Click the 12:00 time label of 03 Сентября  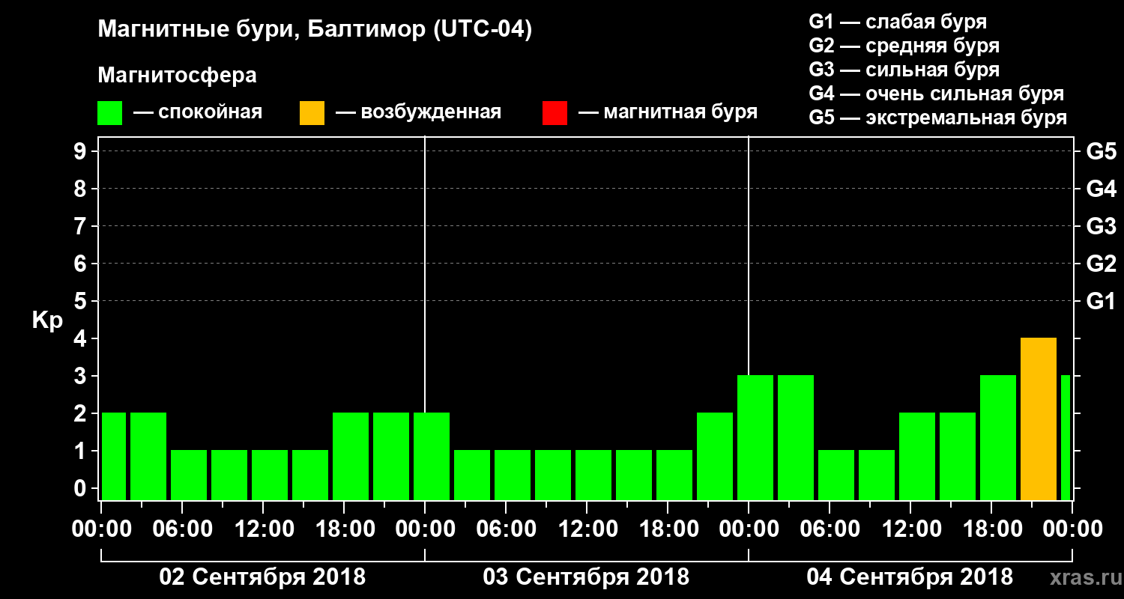[x=587, y=529]
